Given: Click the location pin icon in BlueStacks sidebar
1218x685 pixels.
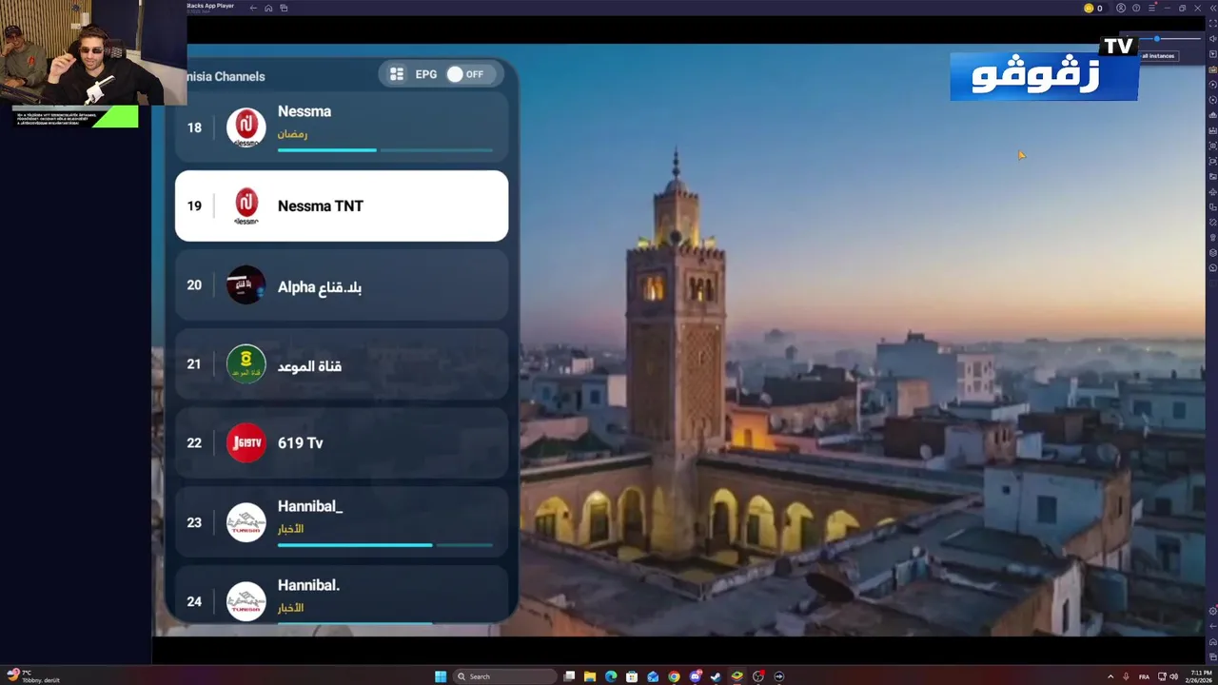Looking at the screenshot, I should pyautogui.click(x=1212, y=237).
